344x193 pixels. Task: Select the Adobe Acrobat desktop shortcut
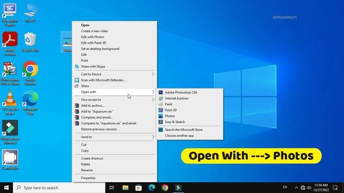[x=10, y=43]
